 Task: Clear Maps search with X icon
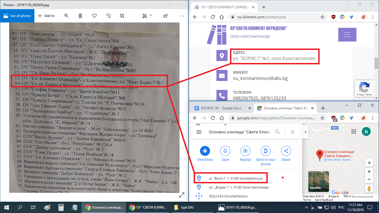coord(292,132)
